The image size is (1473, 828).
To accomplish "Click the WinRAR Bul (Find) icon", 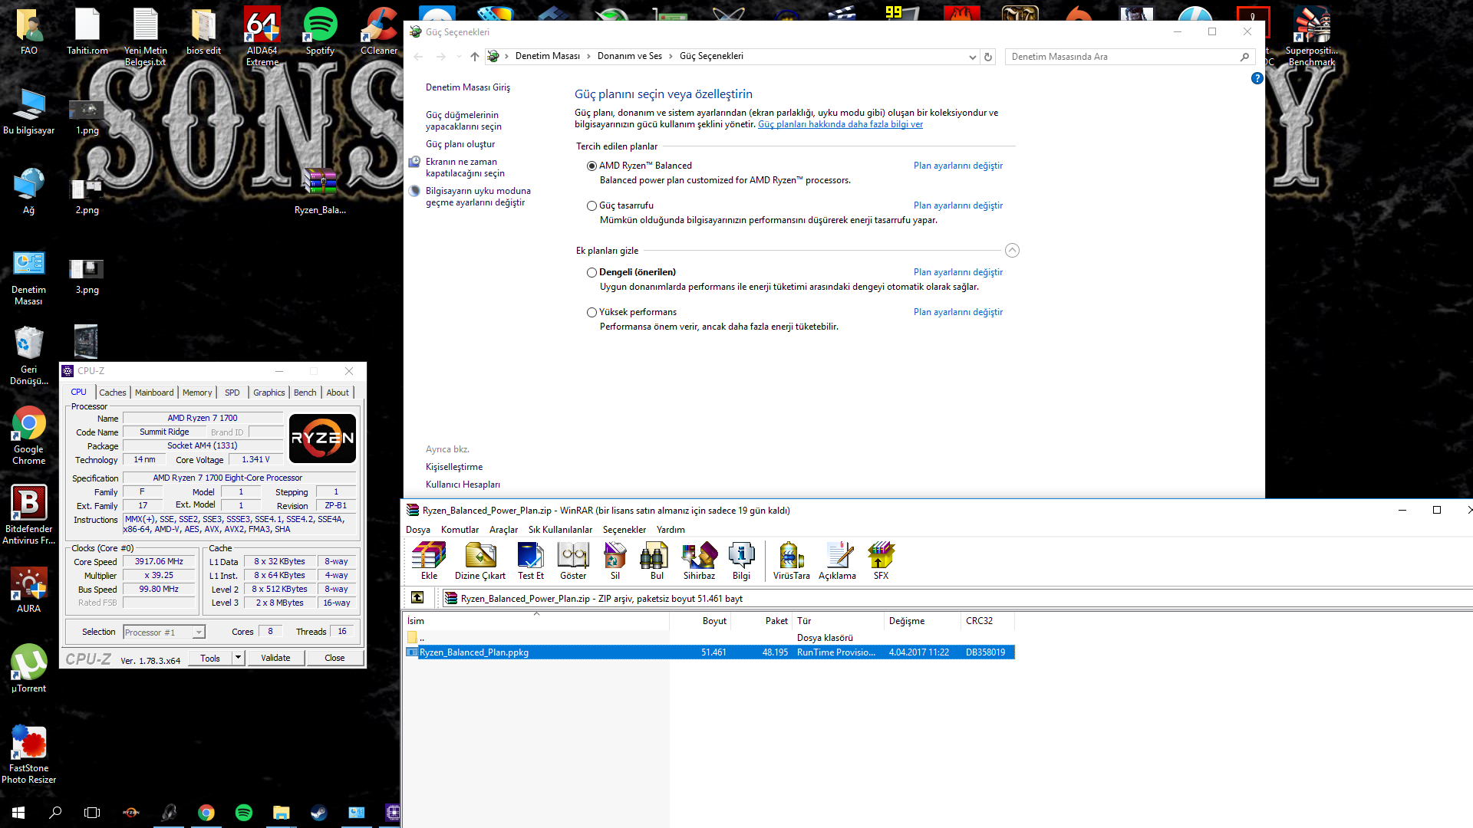I will pyautogui.click(x=657, y=560).
